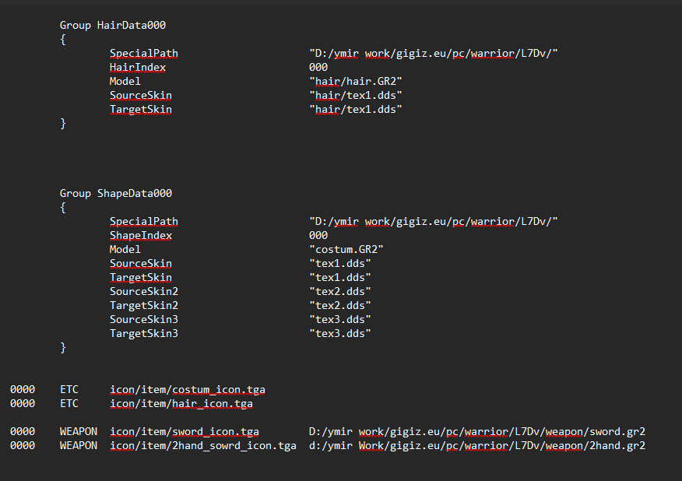
Task: Click the closing brace of HairData000 group
Action: [x=63, y=124]
